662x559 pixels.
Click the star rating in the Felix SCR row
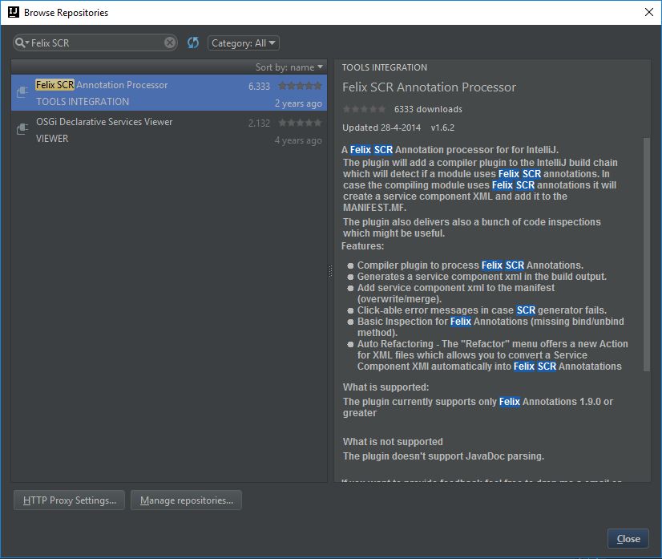click(x=300, y=86)
